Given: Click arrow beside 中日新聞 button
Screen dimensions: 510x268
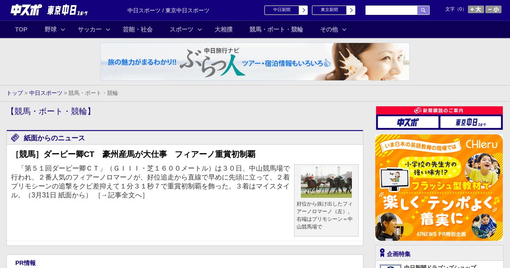Looking at the screenshot, I should click(303, 10).
